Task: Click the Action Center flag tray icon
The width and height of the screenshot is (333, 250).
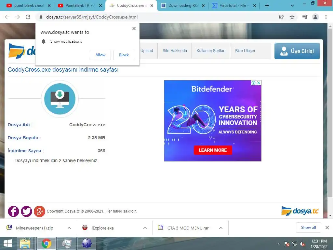Action: [286, 244]
